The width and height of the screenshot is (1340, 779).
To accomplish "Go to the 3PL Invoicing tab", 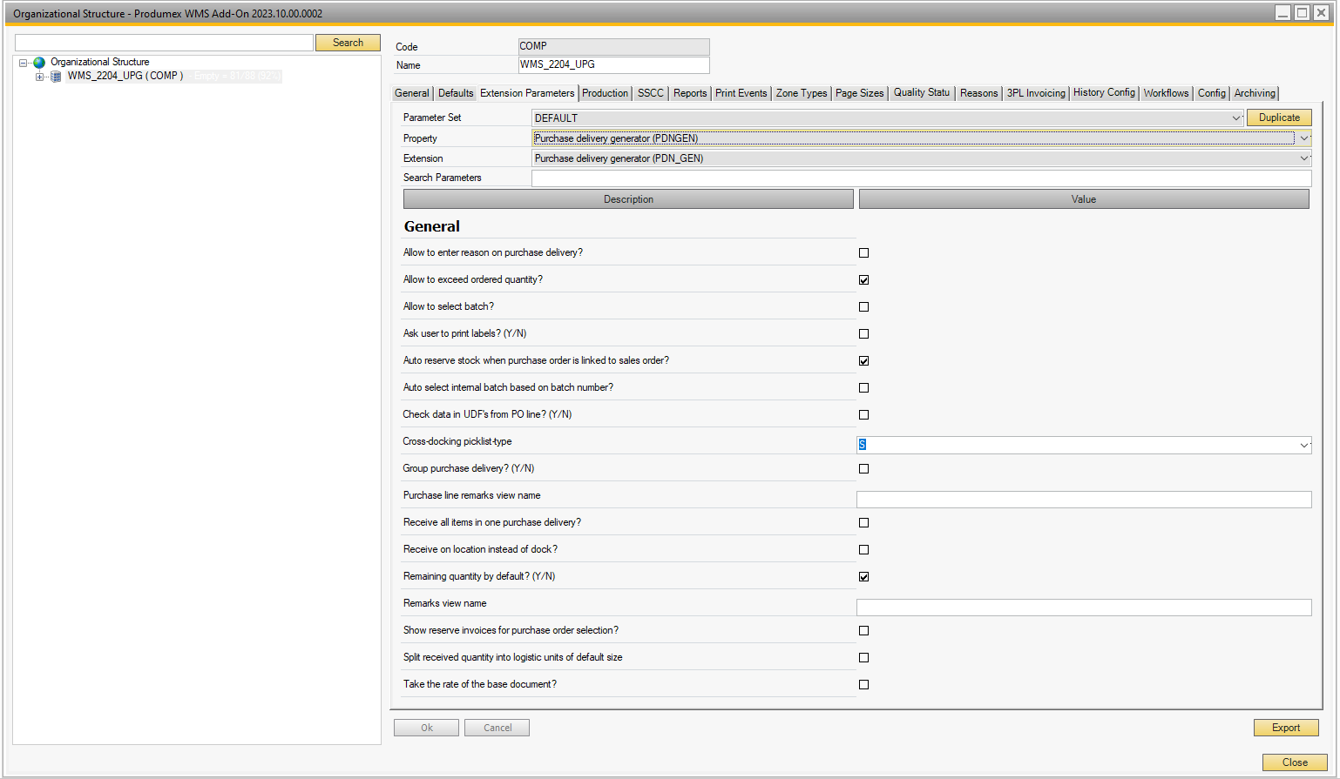I will 1036,93.
